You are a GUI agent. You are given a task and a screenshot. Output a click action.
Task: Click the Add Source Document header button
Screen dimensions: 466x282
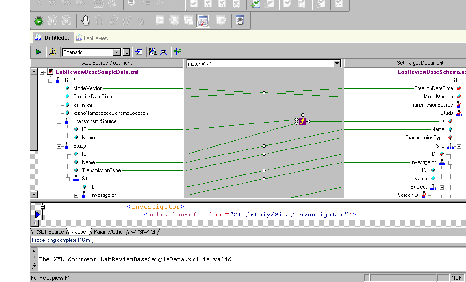click(107, 63)
